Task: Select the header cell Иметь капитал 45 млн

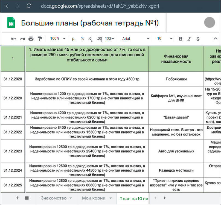Action: pyautogui.click(x=87, y=59)
